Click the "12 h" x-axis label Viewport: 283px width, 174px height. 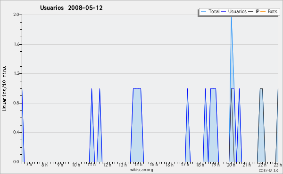click(107, 165)
